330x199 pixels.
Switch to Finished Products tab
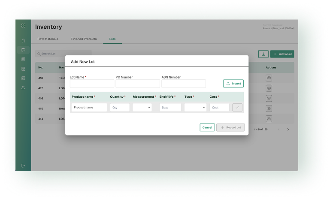[84, 39]
